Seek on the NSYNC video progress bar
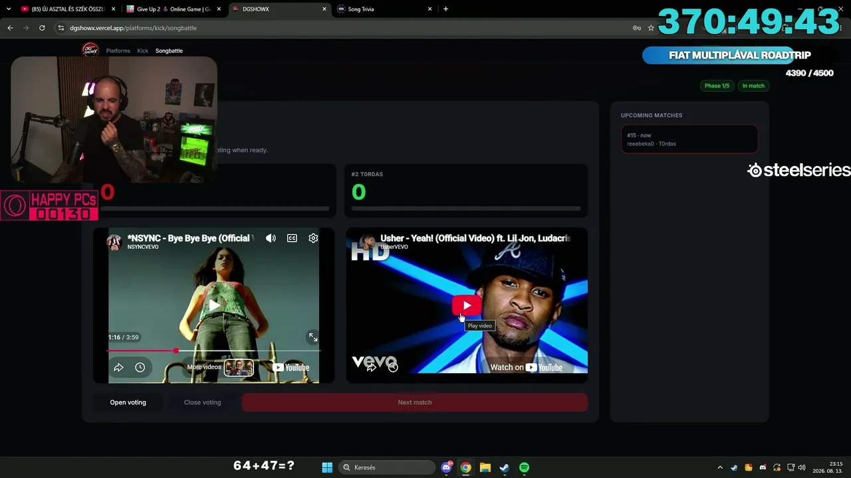851x478 pixels. [214, 351]
